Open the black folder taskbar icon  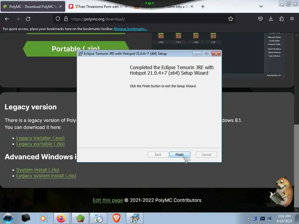coord(26,218)
